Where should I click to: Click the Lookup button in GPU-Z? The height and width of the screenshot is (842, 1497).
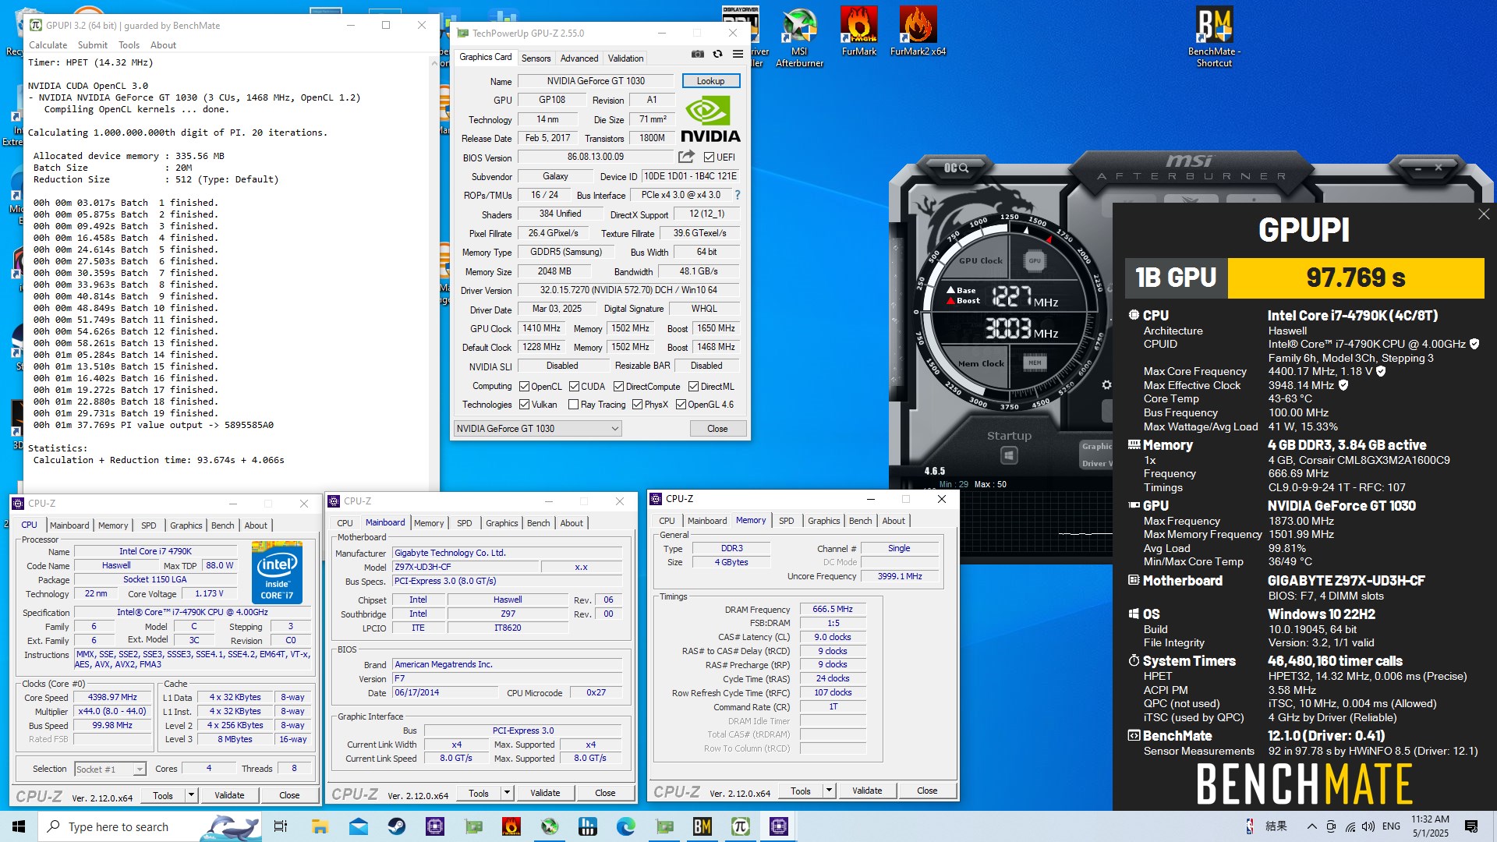[x=710, y=81]
